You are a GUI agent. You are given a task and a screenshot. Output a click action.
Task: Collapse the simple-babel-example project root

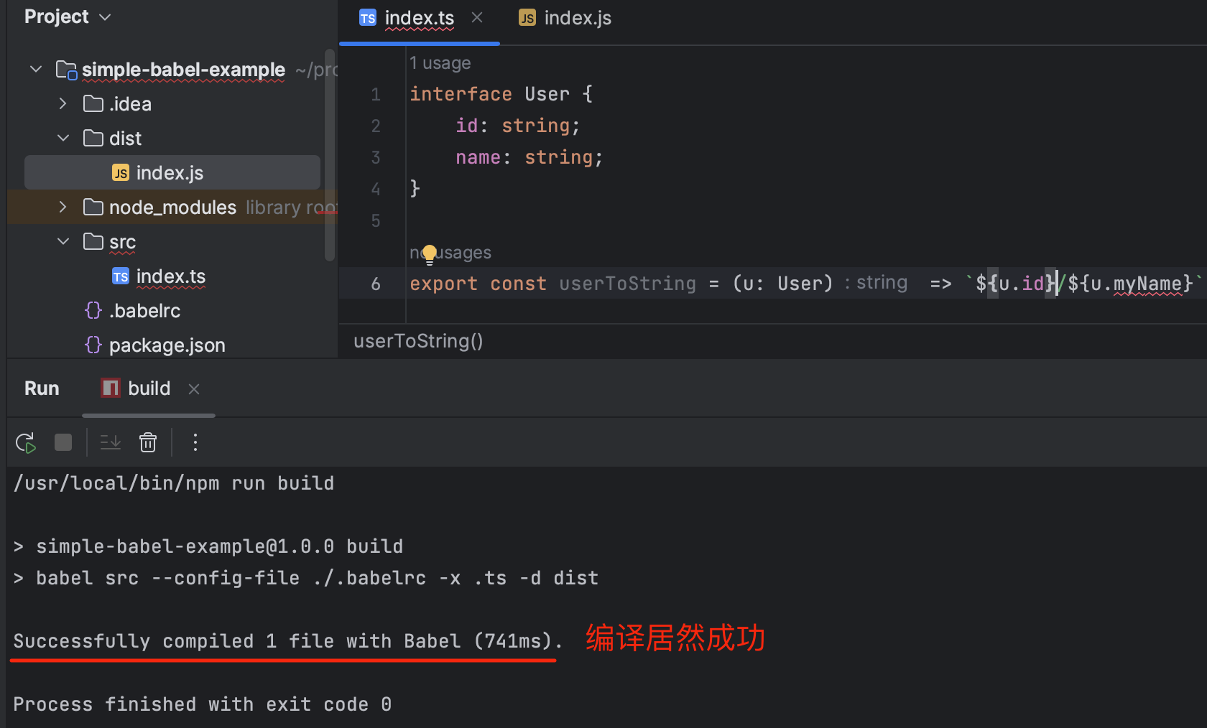[35, 69]
